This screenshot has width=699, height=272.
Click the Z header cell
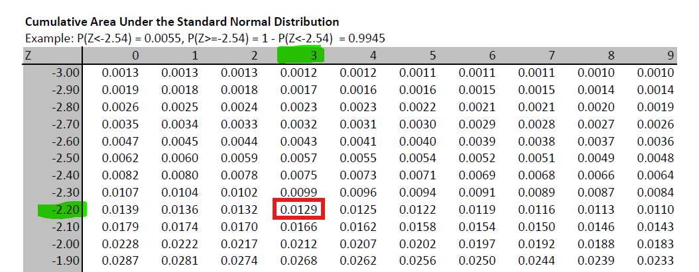[29, 56]
